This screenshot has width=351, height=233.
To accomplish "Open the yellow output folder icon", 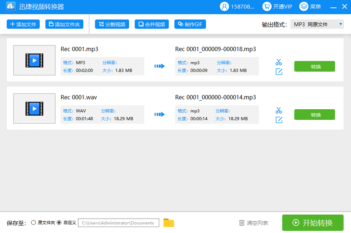I will pos(168,223).
